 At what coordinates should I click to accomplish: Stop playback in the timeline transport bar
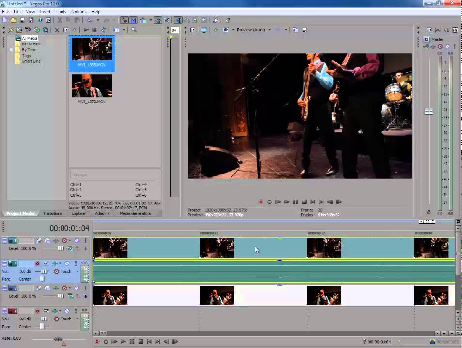click(x=140, y=342)
